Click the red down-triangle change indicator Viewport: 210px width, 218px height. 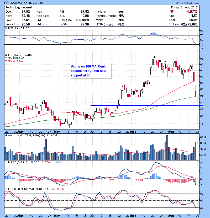pos(172,11)
